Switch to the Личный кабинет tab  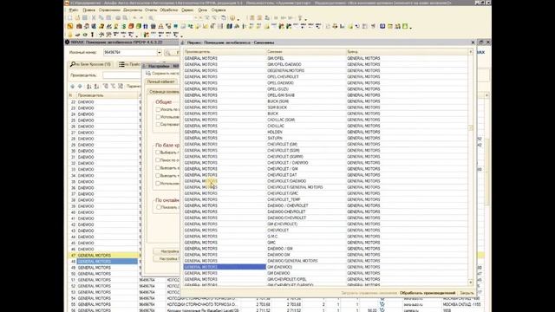pos(161,81)
